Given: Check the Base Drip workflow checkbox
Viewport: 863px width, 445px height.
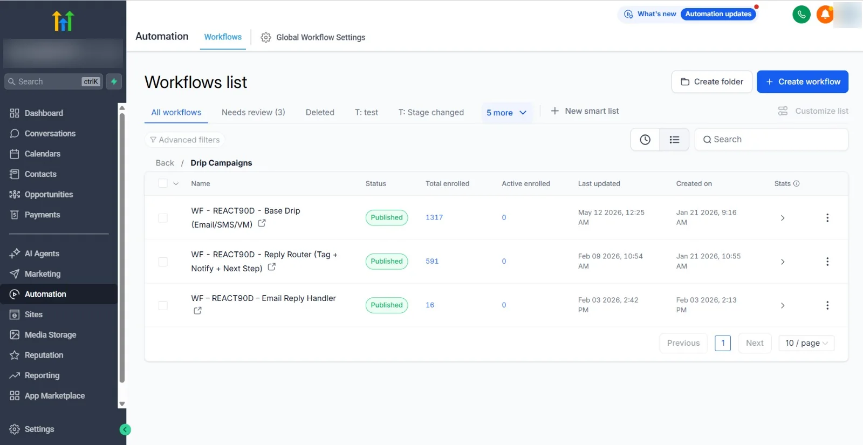Looking at the screenshot, I should (x=163, y=218).
